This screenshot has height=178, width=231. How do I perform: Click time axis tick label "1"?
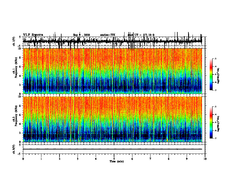tap(41, 159)
